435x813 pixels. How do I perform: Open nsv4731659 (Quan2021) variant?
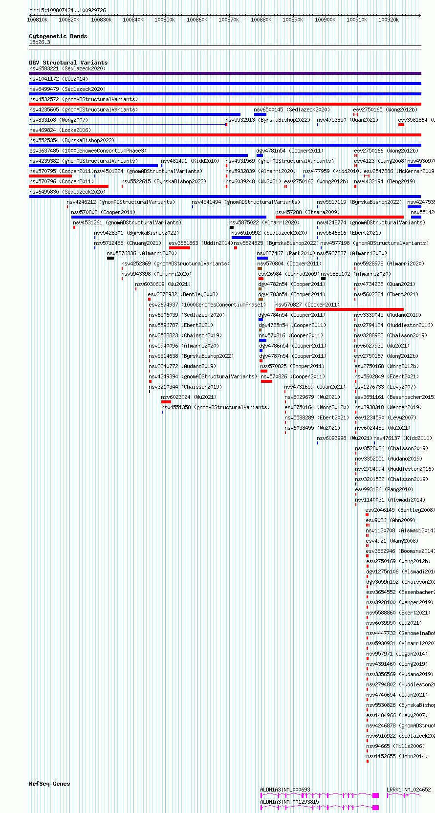click(315, 387)
